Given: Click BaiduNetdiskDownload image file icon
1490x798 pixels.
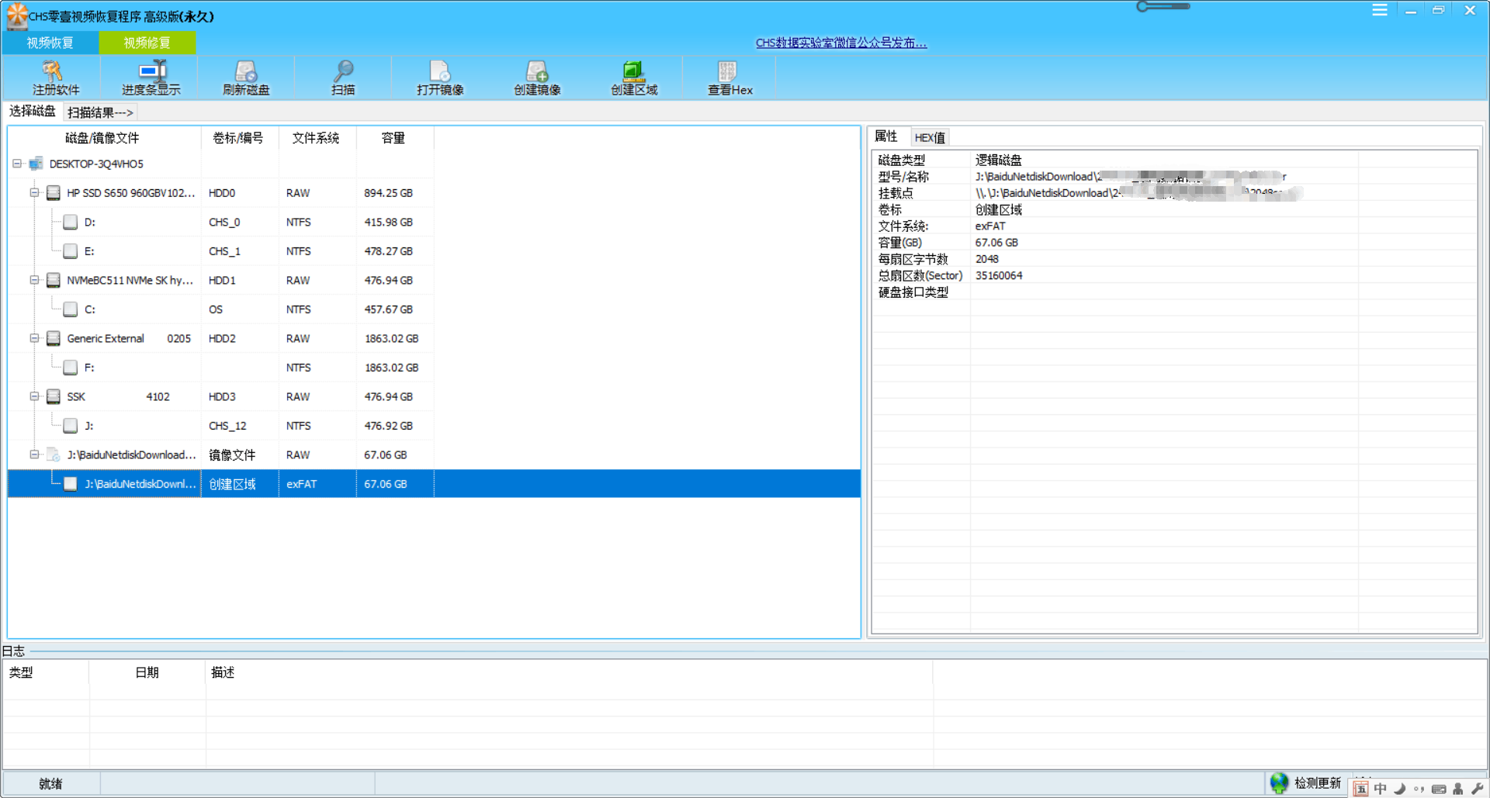Looking at the screenshot, I should 54,454.
